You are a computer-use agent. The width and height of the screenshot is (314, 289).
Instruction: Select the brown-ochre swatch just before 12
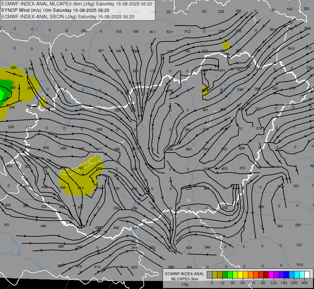220,275
